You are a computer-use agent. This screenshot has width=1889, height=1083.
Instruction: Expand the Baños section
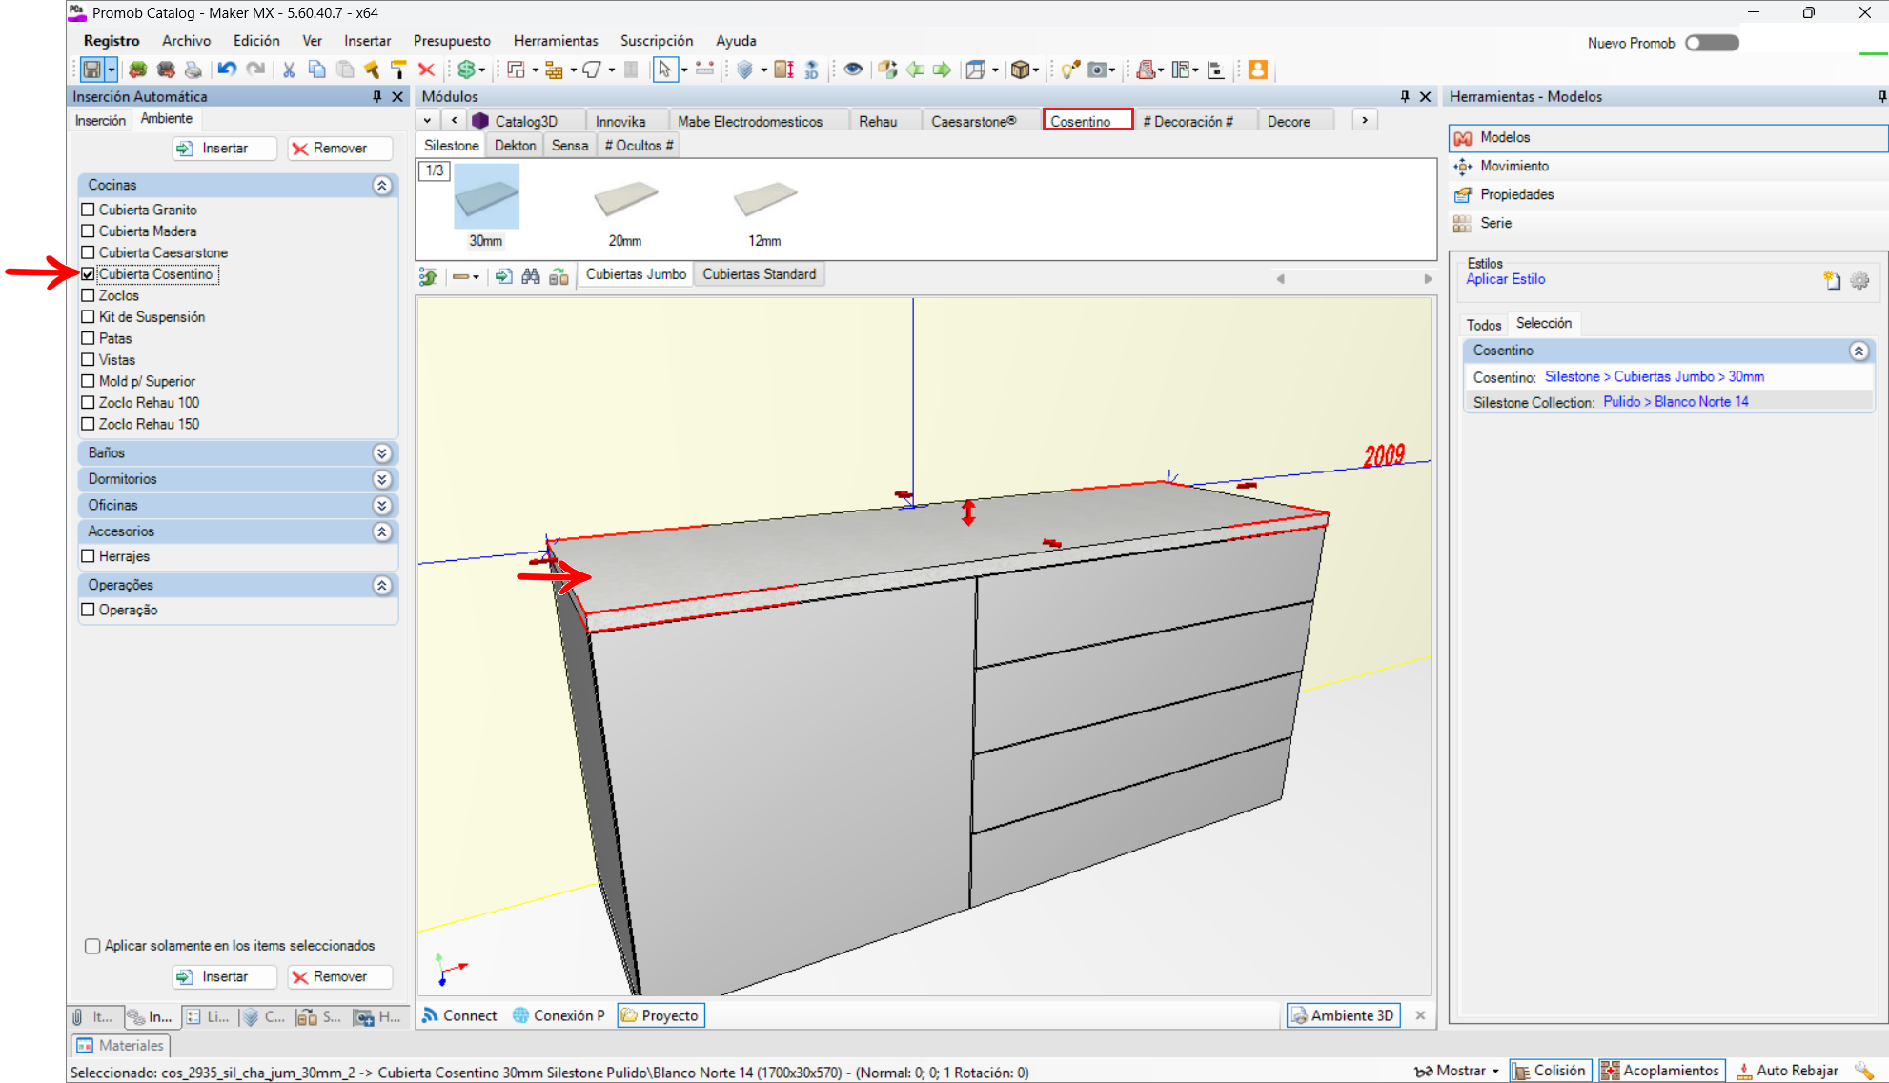point(382,453)
